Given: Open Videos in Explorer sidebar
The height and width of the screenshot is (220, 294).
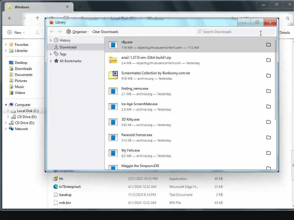Looking at the screenshot, I should (x=20, y=93).
